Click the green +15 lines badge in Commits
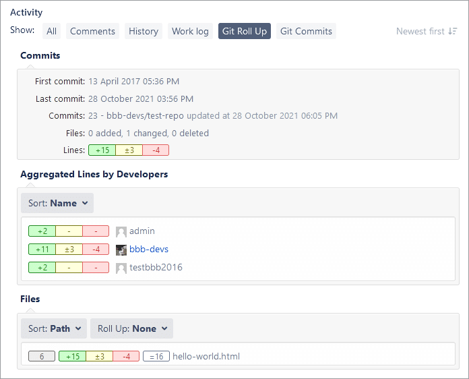469x379 pixels. coord(102,150)
